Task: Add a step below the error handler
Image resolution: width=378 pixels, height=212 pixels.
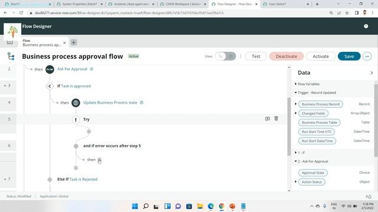Action: [76, 168]
